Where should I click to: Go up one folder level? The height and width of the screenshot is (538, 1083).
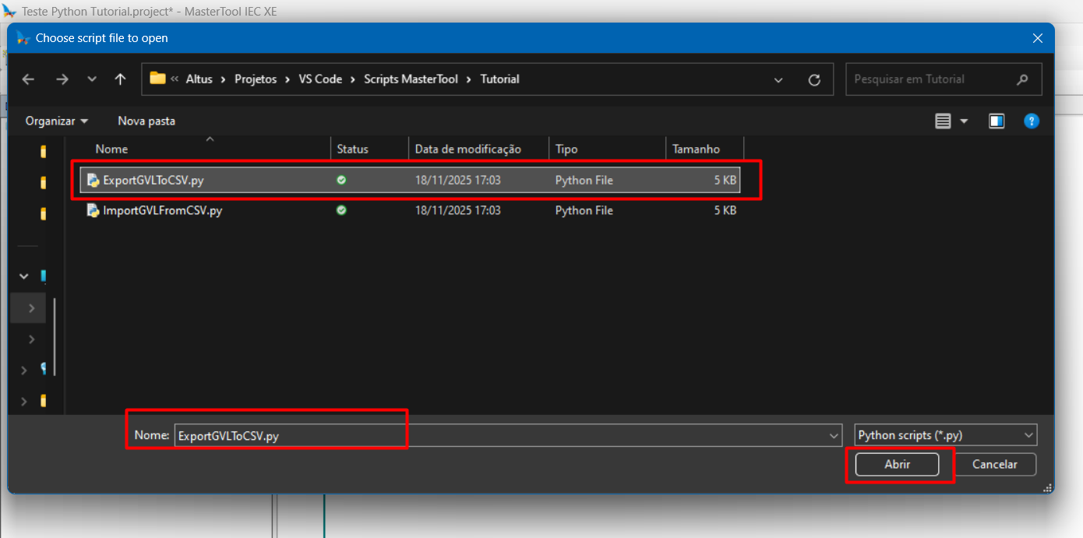120,79
